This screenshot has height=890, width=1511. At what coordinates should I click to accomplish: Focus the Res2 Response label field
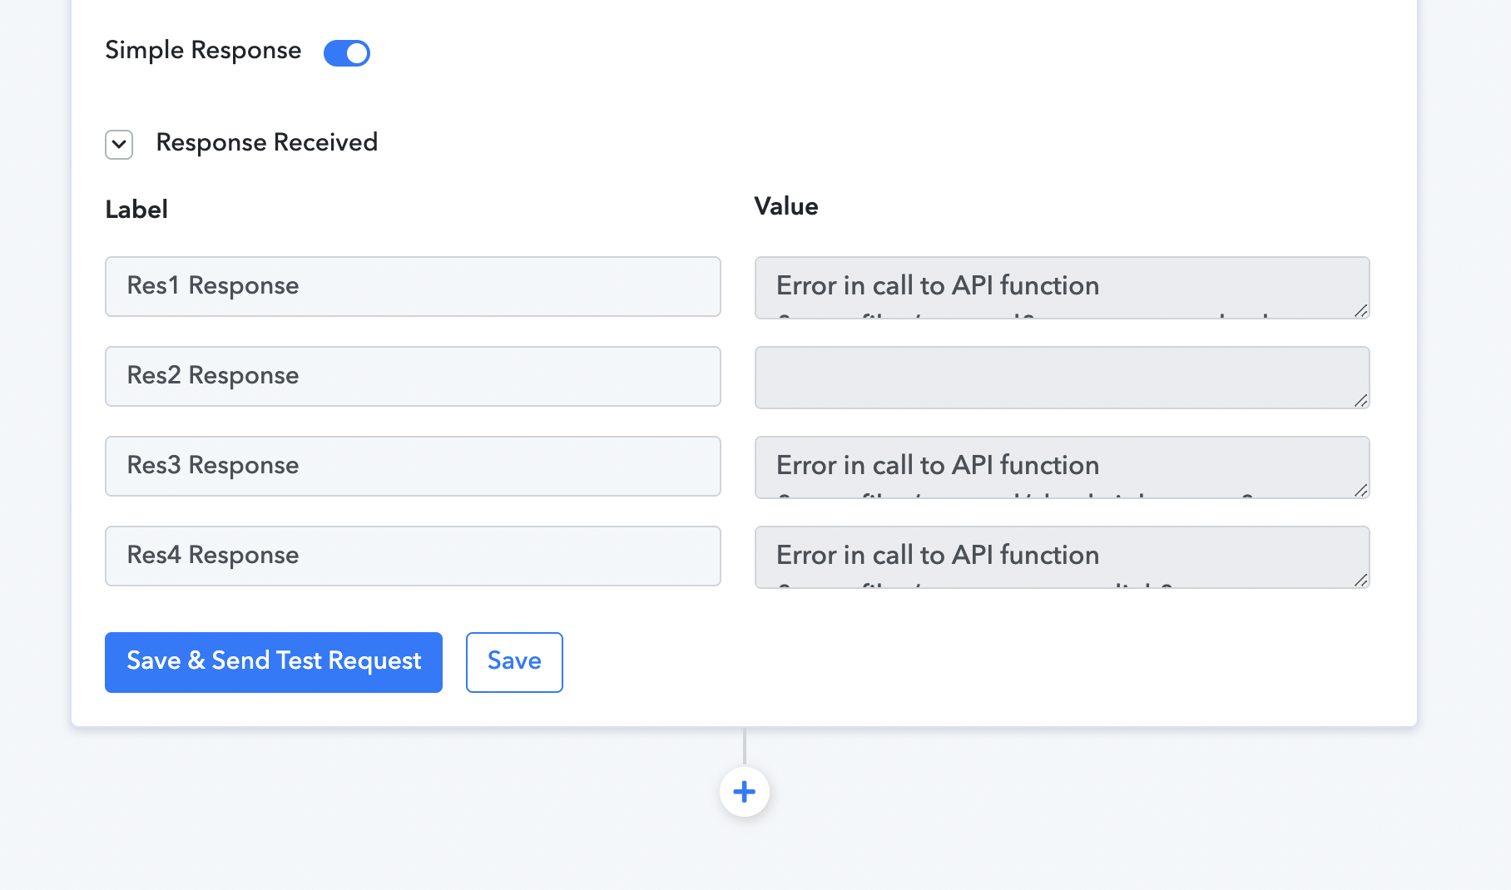tap(413, 376)
